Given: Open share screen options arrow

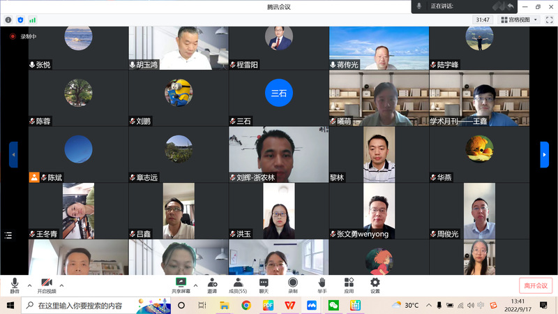Looking at the screenshot, I should click(195, 285).
